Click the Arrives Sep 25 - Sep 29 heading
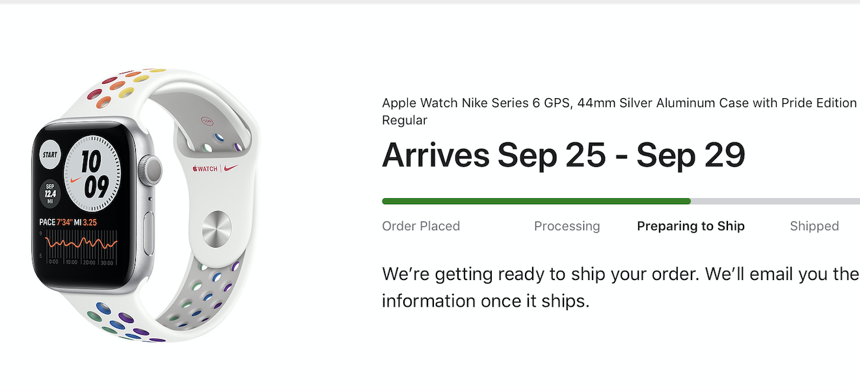The image size is (860, 386). (563, 155)
